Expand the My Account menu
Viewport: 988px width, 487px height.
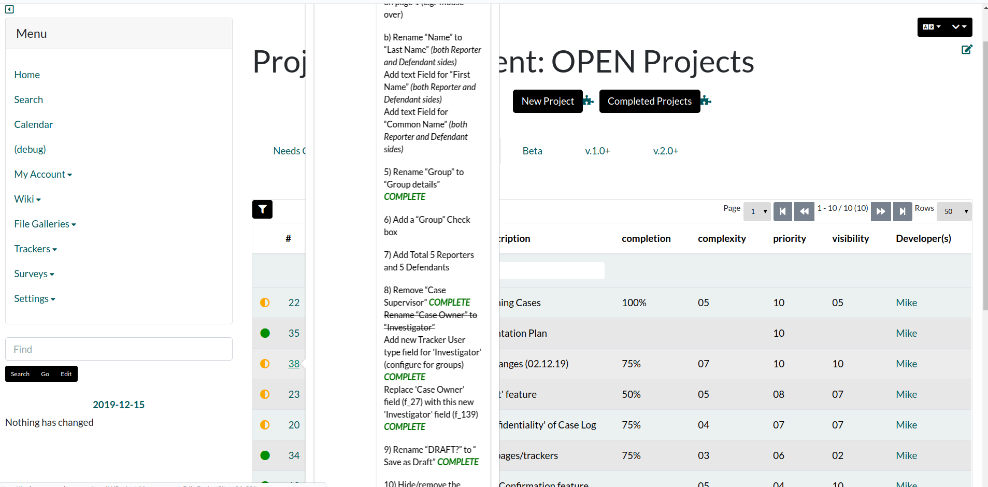point(43,174)
